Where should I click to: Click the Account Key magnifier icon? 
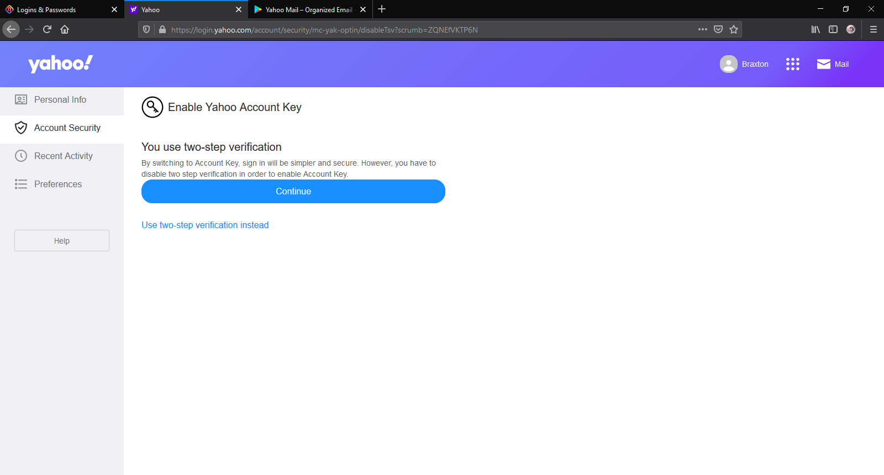coord(152,107)
